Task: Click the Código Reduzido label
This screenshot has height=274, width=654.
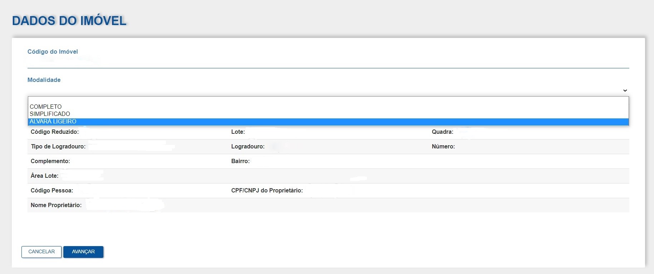Action: pos(55,132)
